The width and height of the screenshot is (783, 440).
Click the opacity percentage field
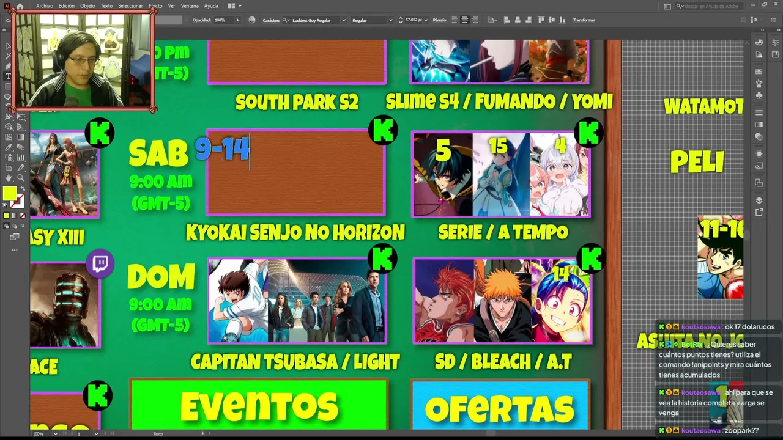pyautogui.click(x=223, y=20)
